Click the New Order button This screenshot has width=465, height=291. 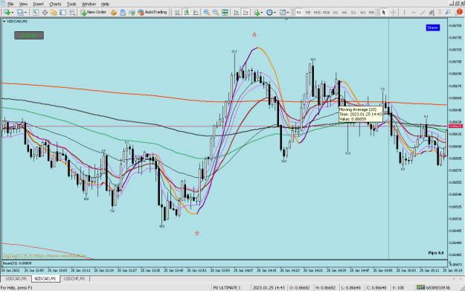94,13
